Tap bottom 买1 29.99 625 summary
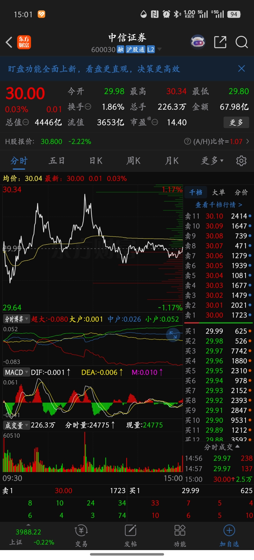The image size is (254, 560). [x=191, y=491]
